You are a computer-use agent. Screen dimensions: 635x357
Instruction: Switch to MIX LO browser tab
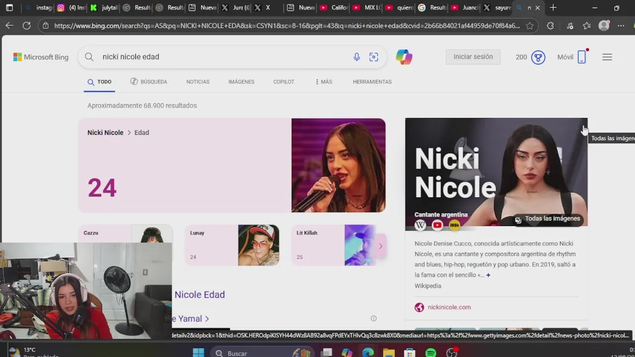pyautogui.click(x=366, y=8)
